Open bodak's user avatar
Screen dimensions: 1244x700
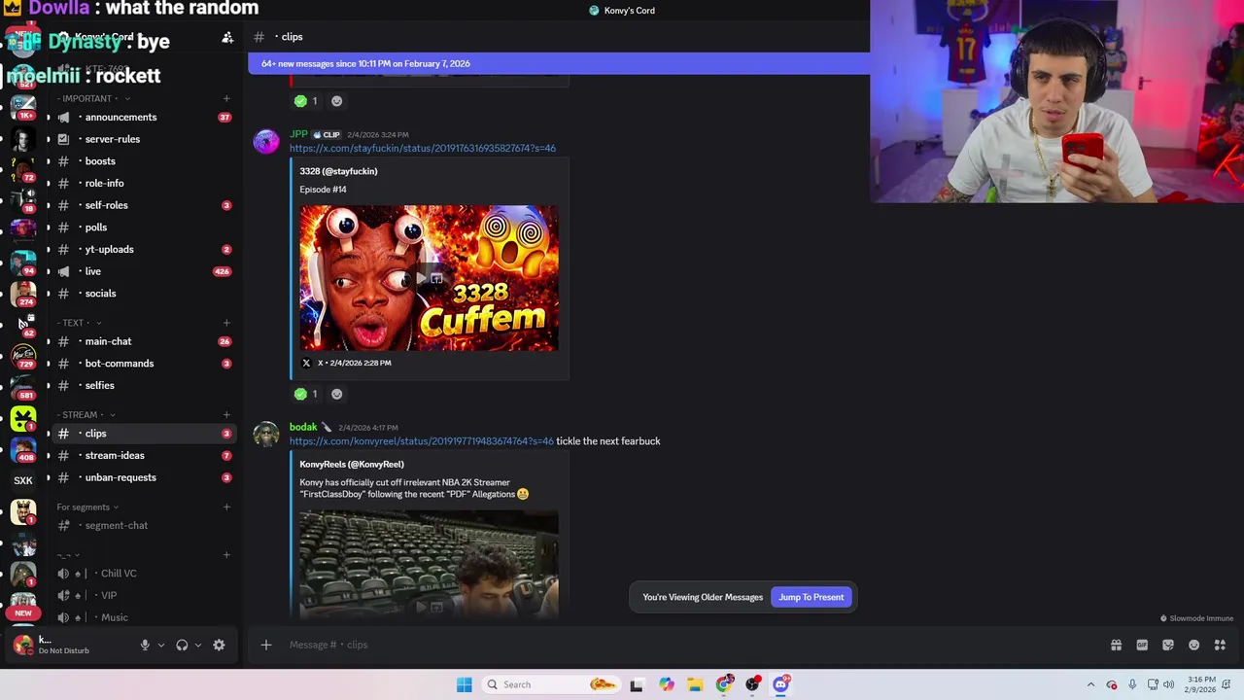point(266,435)
